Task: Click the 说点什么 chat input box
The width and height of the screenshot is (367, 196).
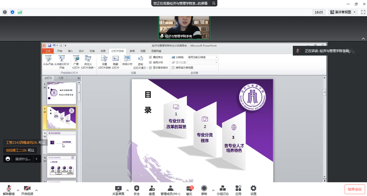Action: 23,159
